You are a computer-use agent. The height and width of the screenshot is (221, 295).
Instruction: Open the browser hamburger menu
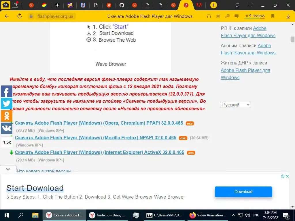(x=250, y=5)
